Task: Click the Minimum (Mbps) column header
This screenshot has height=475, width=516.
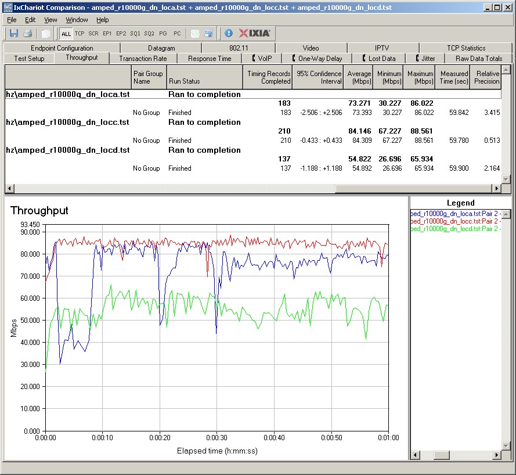Action: tap(388, 77)
